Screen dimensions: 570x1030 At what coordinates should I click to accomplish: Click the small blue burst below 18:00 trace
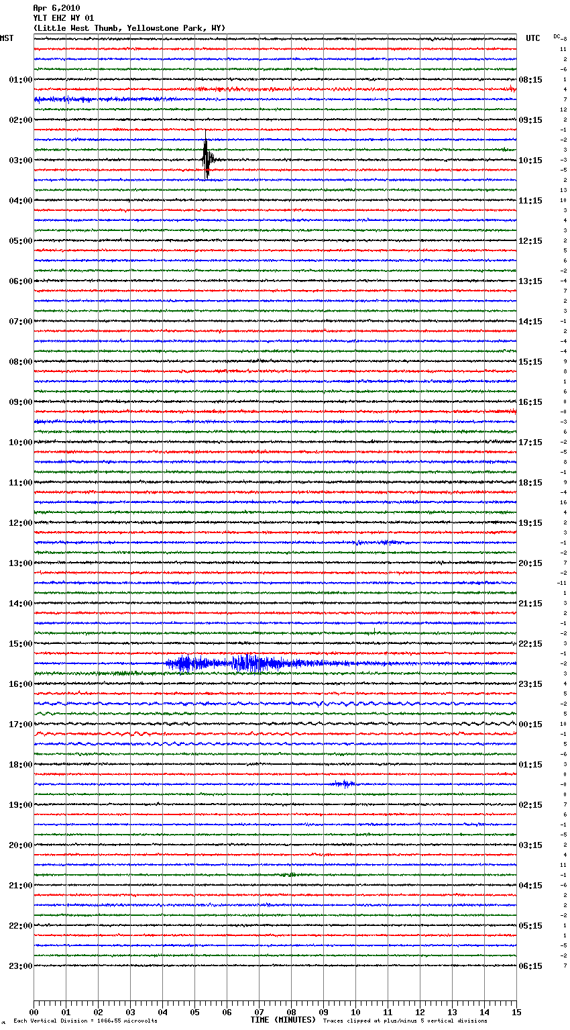[344, 784]
